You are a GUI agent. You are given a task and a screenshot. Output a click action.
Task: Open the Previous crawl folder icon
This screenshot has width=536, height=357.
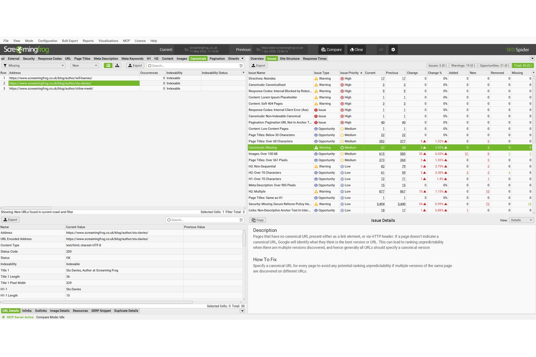point(258,50)
